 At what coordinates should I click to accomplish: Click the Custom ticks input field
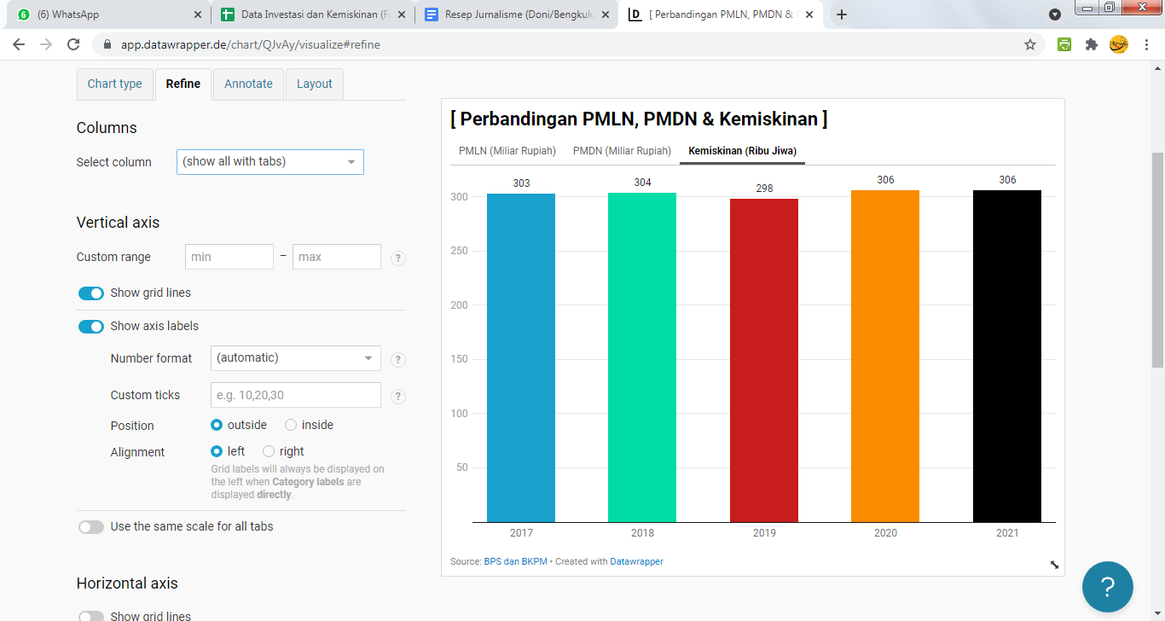295,395
